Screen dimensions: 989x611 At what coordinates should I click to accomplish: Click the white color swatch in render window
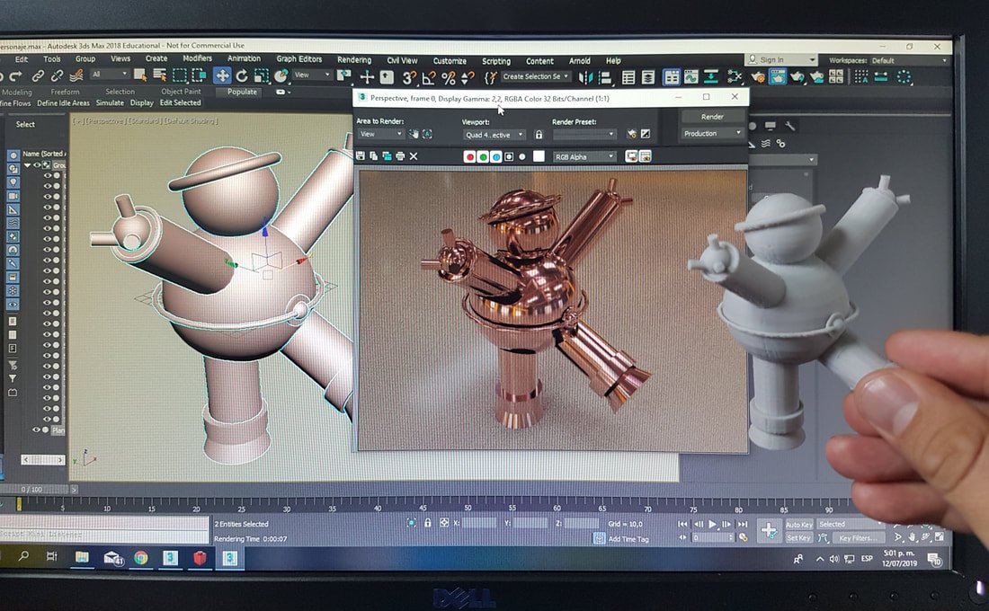(x=539, y=156)
